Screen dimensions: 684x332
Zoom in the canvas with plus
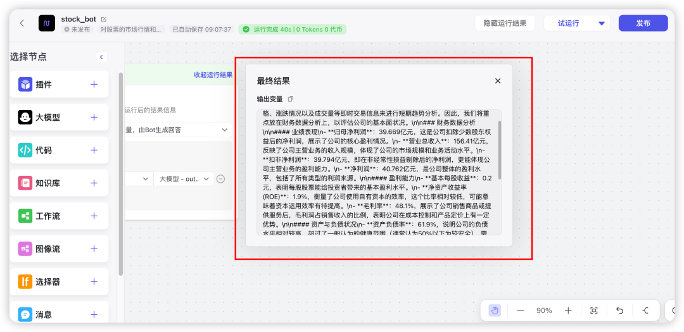(568, 310)
